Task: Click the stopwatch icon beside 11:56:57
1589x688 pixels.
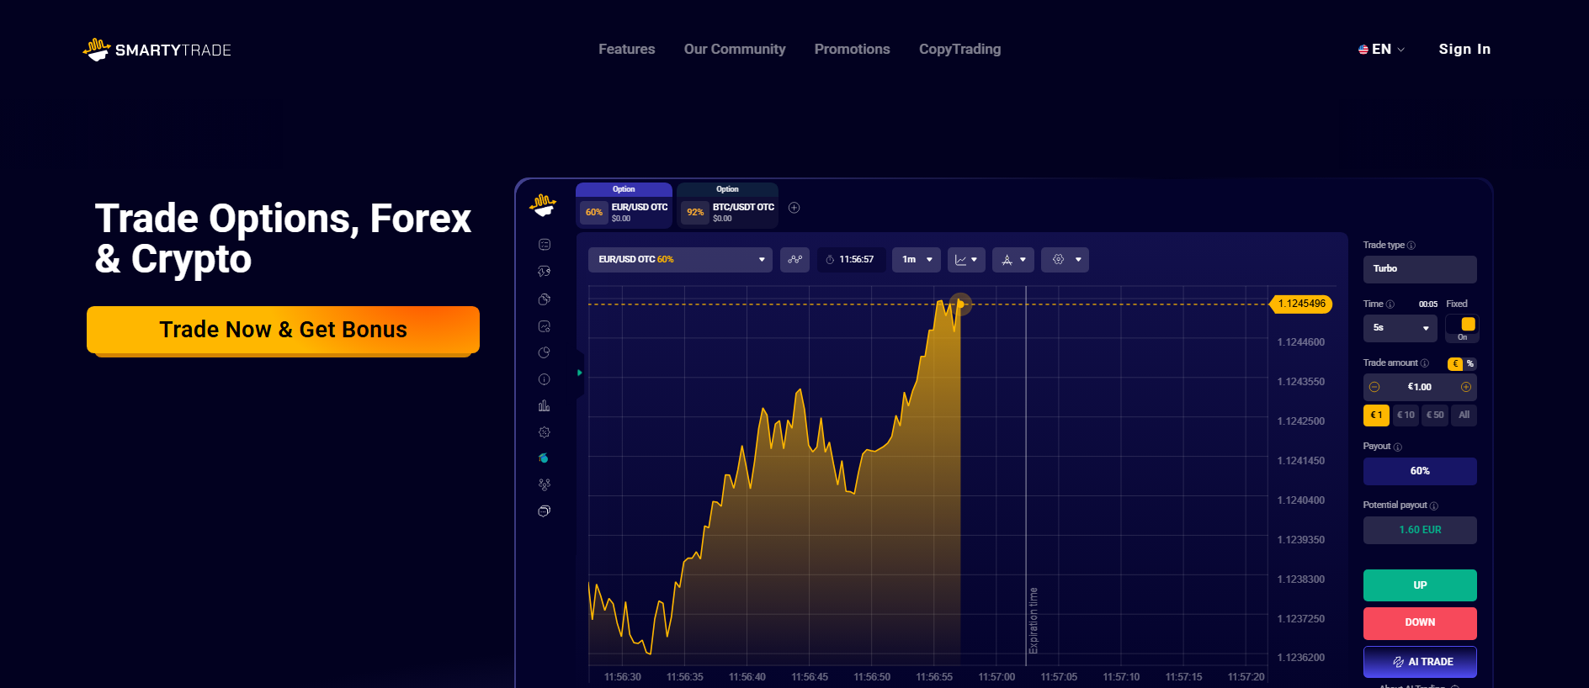Action: 830,260
